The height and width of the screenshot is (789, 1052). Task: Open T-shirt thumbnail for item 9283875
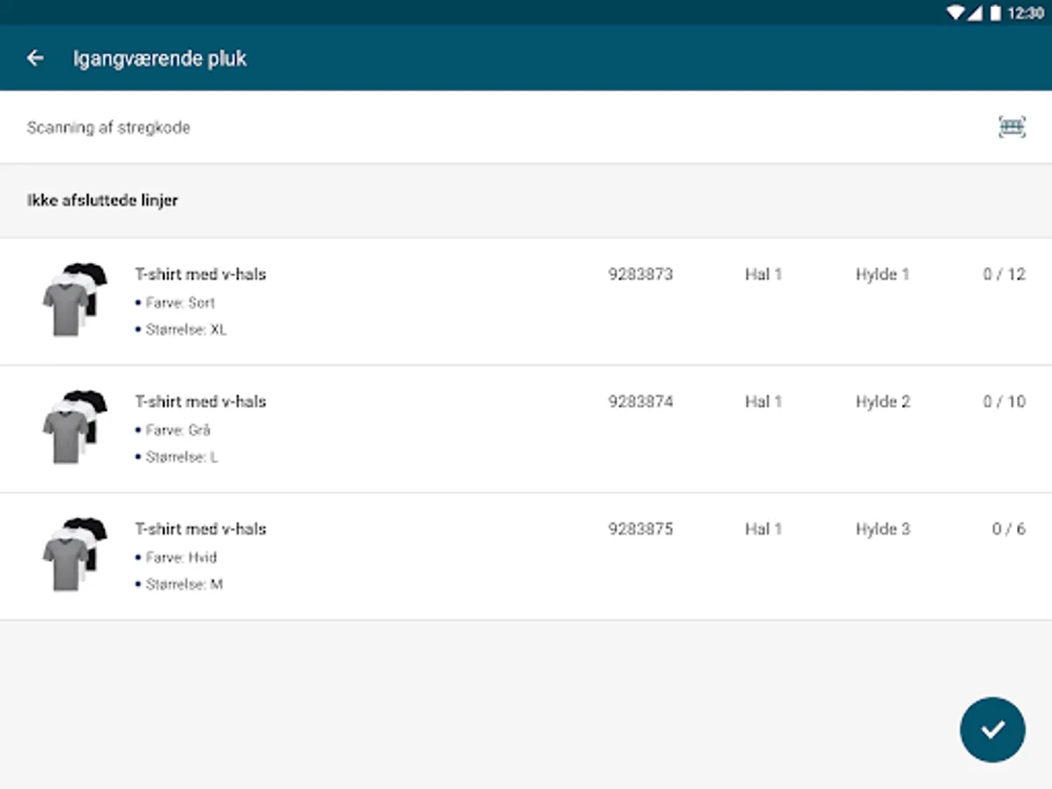[75, 553]
